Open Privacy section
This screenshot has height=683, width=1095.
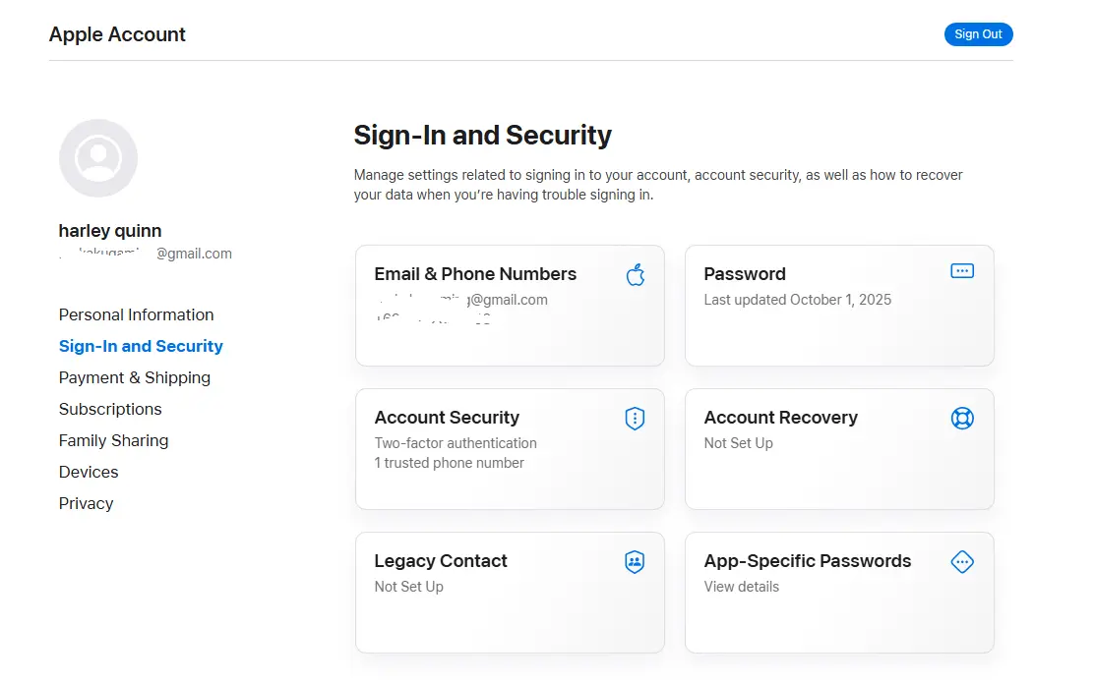86,503
